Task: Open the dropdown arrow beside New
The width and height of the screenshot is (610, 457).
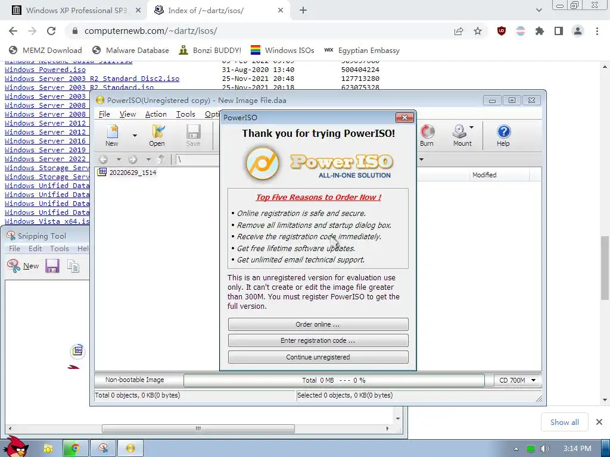Action: tap(135, 136)
